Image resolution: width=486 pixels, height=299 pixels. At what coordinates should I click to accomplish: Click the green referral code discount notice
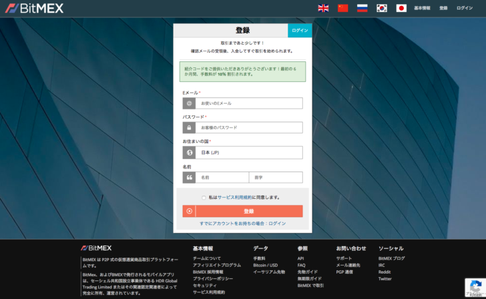pos(243,72)
